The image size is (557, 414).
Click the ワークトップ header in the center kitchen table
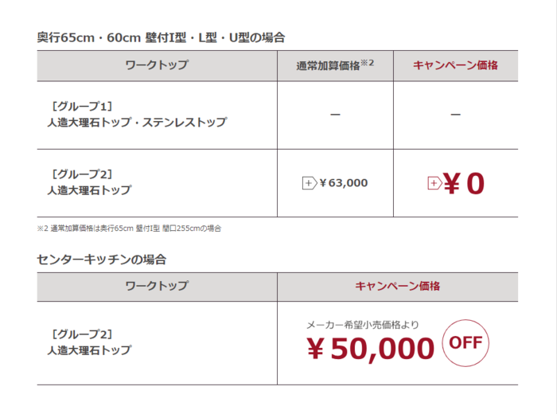pos(157,286)
